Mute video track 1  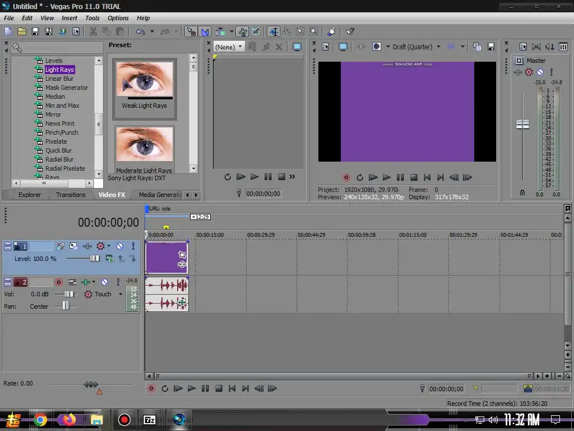pos(120,246)
